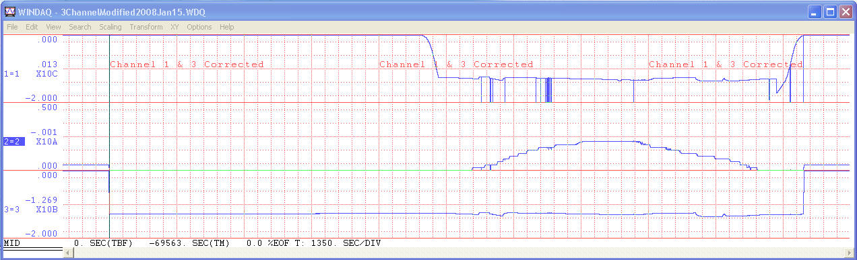Open the File menu
The width and height of the screenshot is (857, 260).
tap(12, 27)
